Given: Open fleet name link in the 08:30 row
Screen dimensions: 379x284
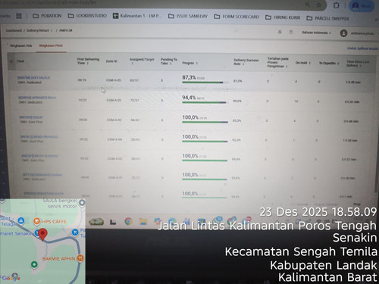Looking at the screenshot, I should (31, 117).
